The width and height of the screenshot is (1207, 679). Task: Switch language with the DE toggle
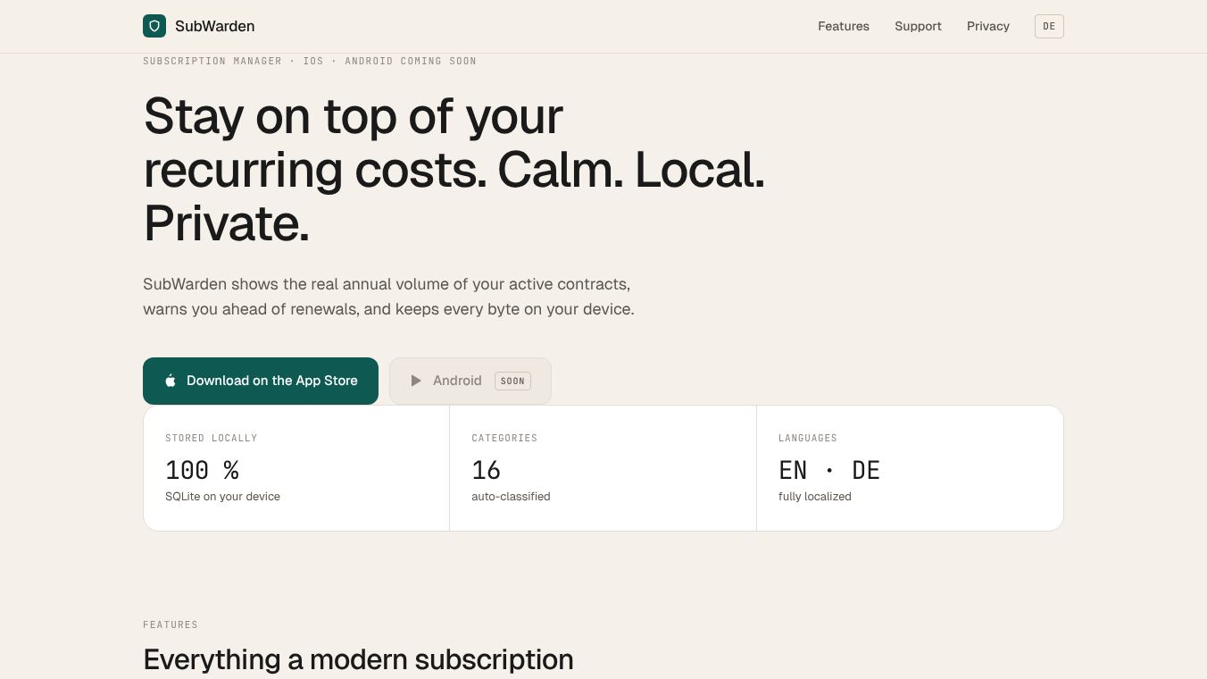point(1049,26)
